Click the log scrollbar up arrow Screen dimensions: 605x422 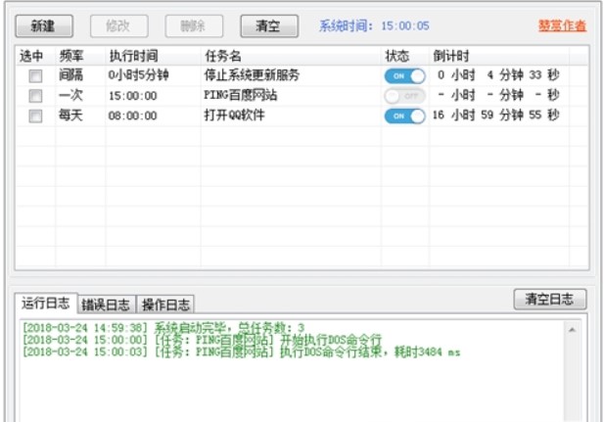click(x=572, y=330)
